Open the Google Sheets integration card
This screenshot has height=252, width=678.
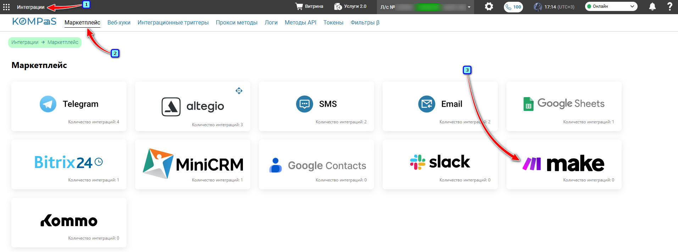click(564, 106)
